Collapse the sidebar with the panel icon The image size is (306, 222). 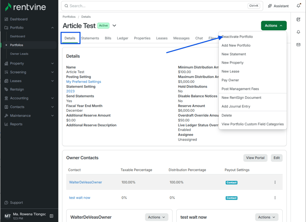pos(52,216)
